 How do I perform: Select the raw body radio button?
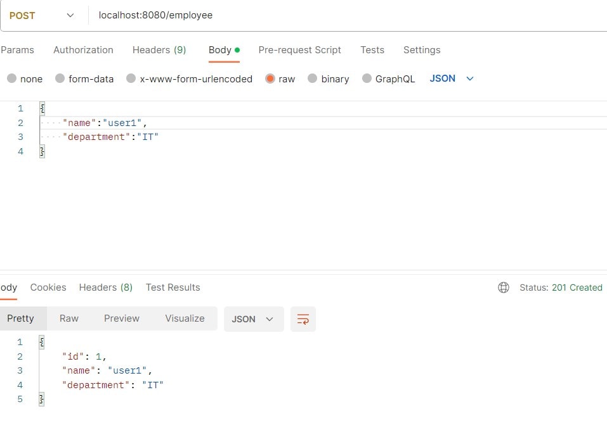click(x=270, y=79)
